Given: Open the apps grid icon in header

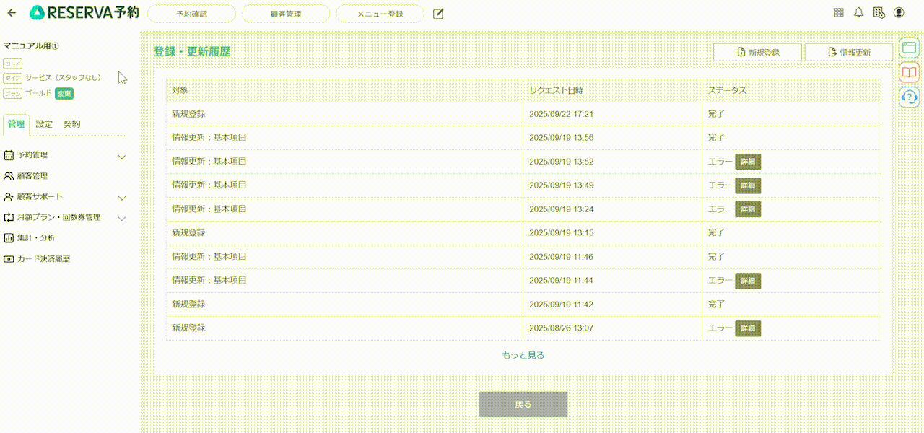Looking at the screenshot, I should coord(839,12).
